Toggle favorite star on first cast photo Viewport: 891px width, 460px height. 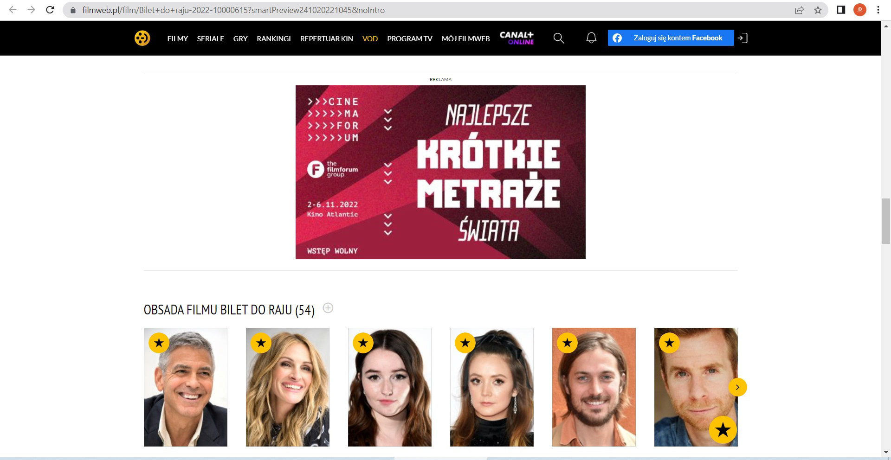click(x=159, y=343)
